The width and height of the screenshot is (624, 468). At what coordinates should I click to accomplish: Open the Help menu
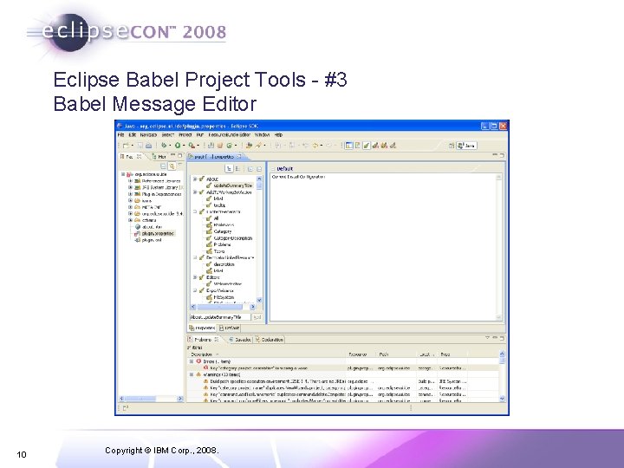[x=278, y=135]
